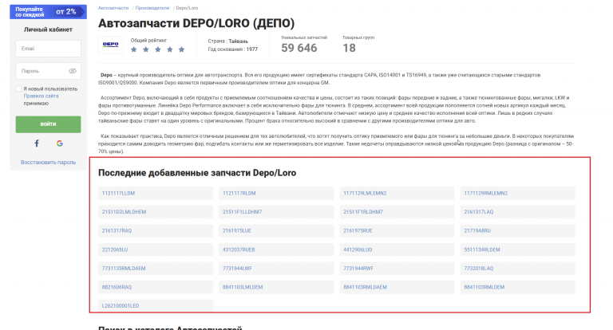Image resolution: width=613 pixels, height=330 pixels.
Task: Open part 2212065LU
Action: [156, 249]
